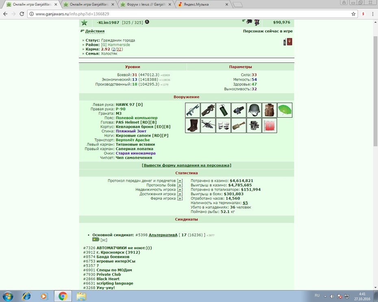Show hidden system tray icons arrow
This screenshot has height=302, width=378.
click(325, 296)
